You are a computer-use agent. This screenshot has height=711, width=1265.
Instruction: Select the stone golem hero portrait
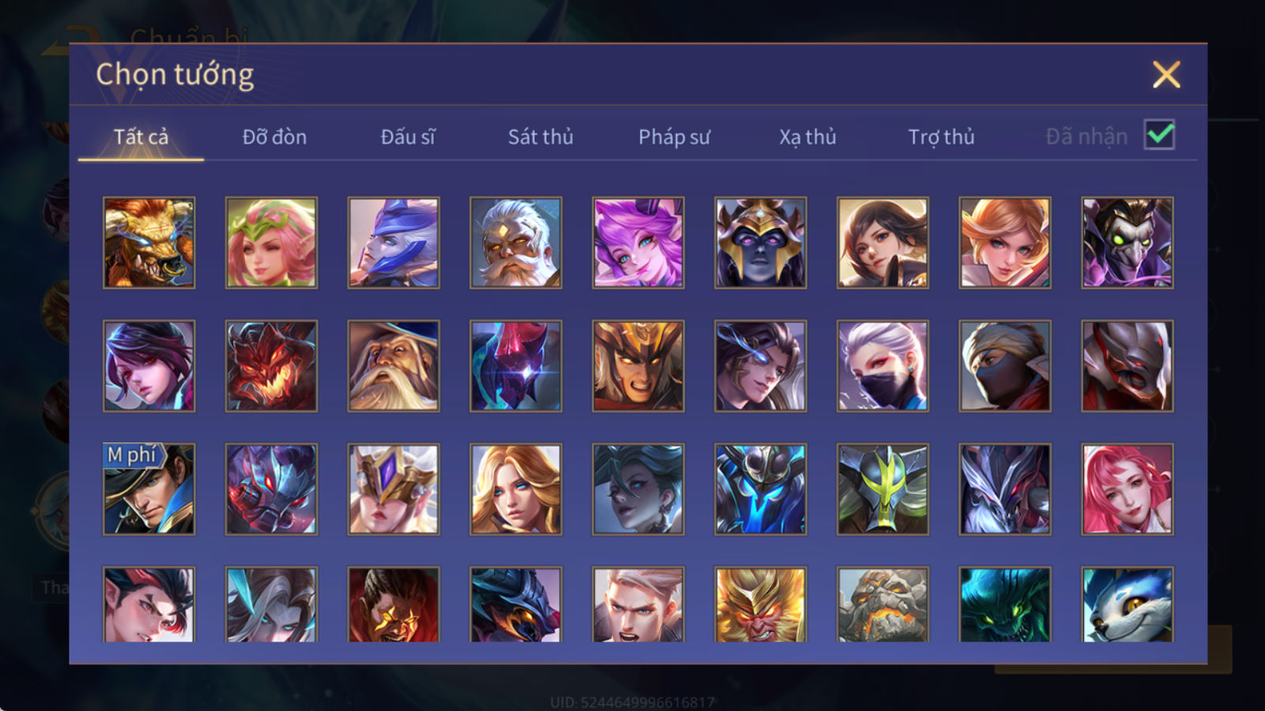pos(882,604)
